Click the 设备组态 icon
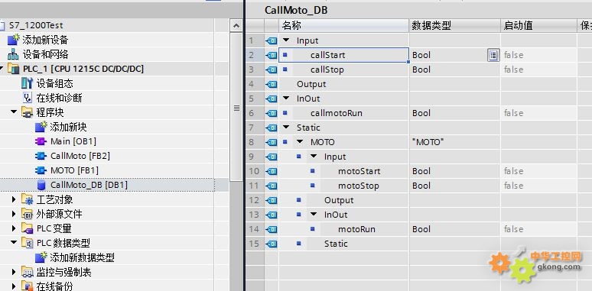The width and height of the screenshot is (592, 291). tap(28, 83)
